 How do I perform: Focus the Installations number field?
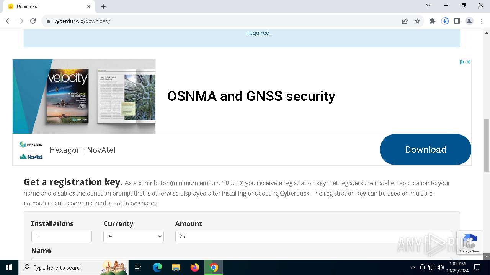tap(62, 236)
